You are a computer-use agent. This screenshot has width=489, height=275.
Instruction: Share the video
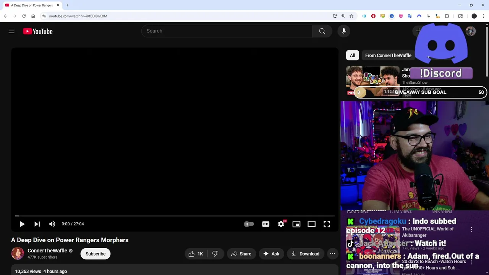(241, 254)
